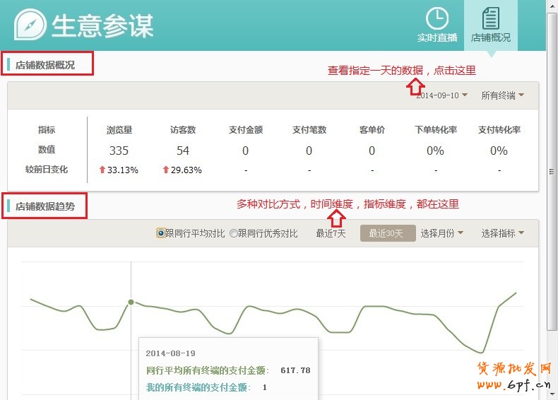Expand the 所有终端 dropdown
The height and width of the screenshot is (400, 558).
[502, 95]
